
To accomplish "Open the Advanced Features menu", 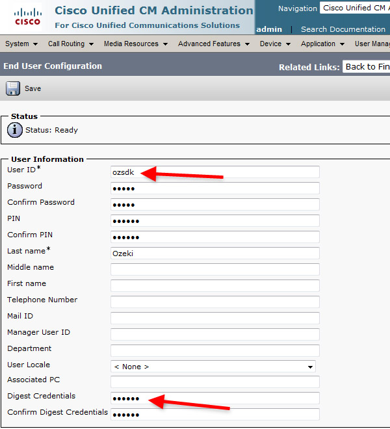I will coord(214,44).
